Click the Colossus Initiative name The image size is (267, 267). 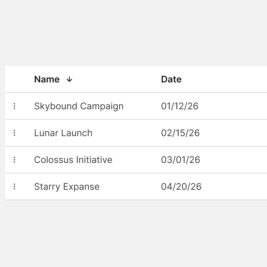click(x=73, y=160)
